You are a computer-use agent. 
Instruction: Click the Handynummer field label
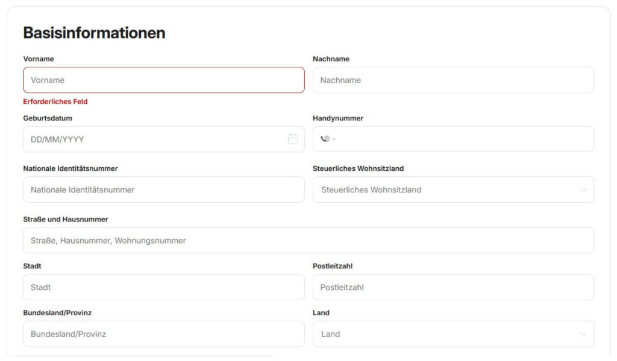(338, 119)
